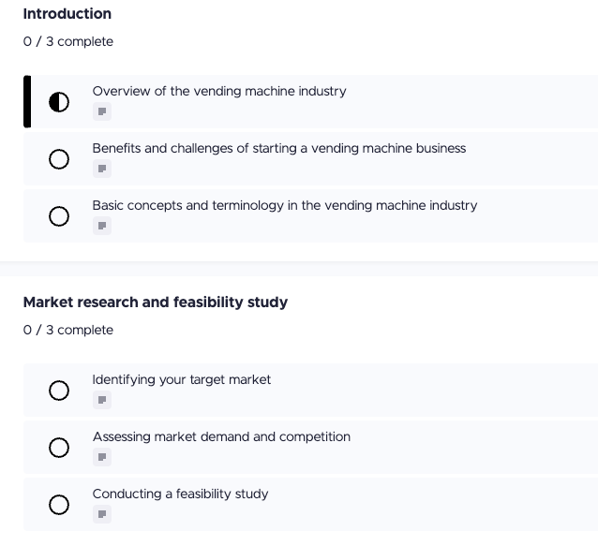Open the note icon under Conducting a feasibility study

[x=102, y=514]
